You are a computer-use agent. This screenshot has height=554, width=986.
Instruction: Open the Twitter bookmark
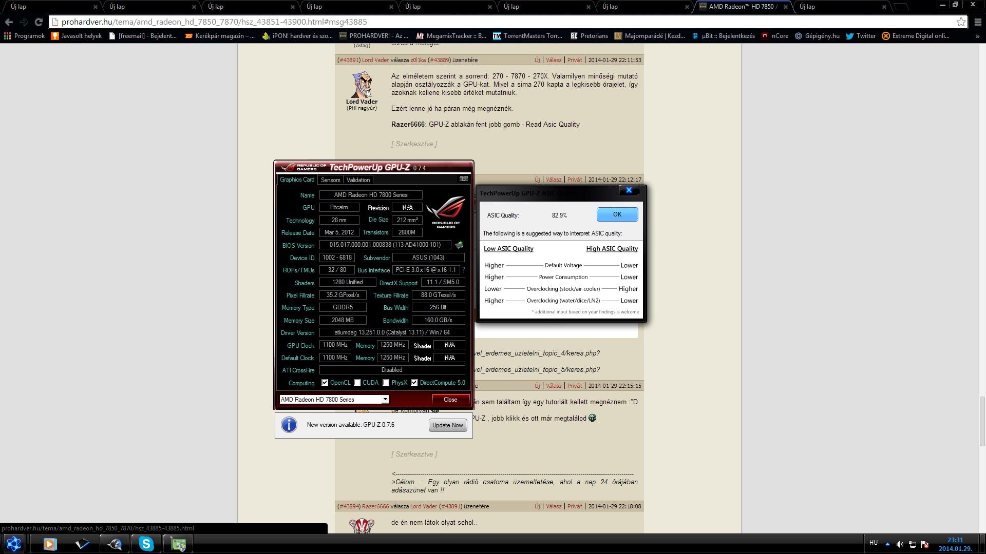pos(861,36)
